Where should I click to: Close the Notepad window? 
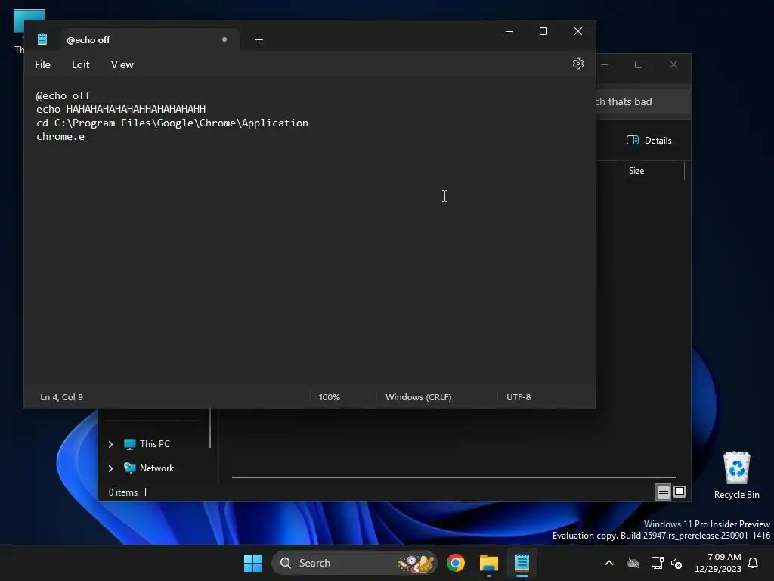point(578,31)
